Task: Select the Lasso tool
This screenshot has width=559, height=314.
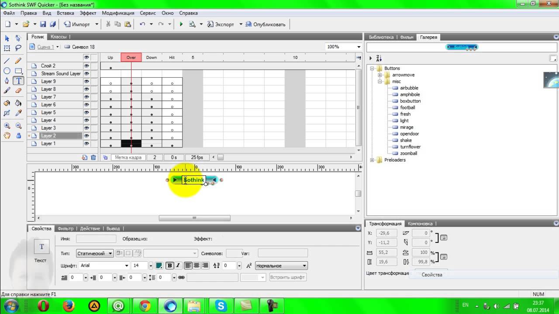Action: coord(18,48)
